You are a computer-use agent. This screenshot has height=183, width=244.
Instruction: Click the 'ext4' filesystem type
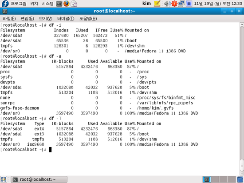[39, 129]
